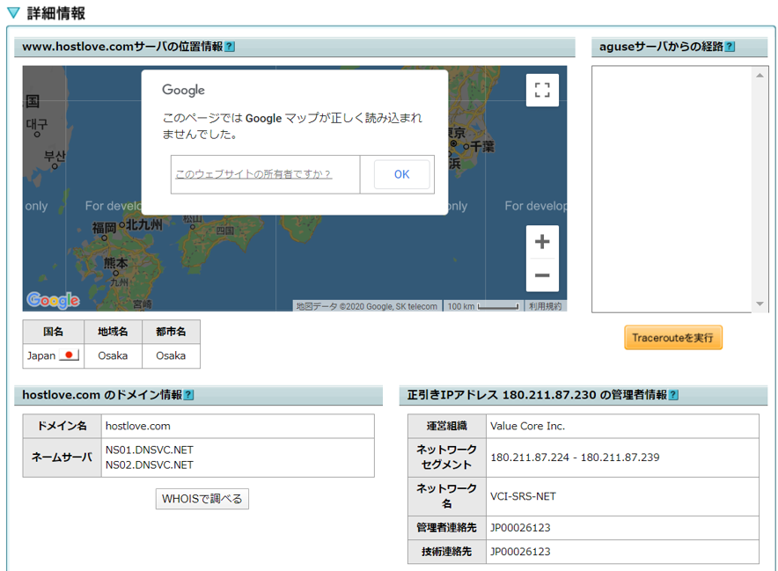
Task: Click the ドメイン名 row label
Action: pos(62,426)
